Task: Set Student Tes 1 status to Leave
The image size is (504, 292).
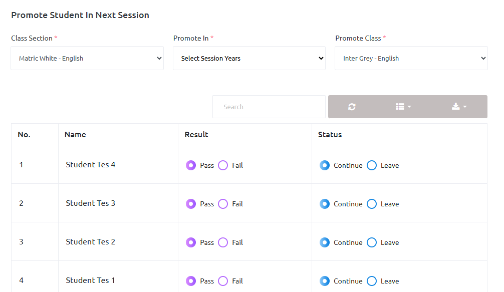Action: (372, 281)
